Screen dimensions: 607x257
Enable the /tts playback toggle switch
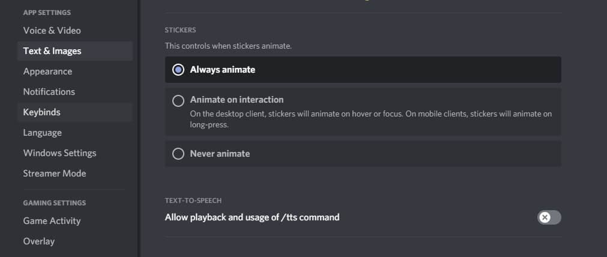click(549, 217)
